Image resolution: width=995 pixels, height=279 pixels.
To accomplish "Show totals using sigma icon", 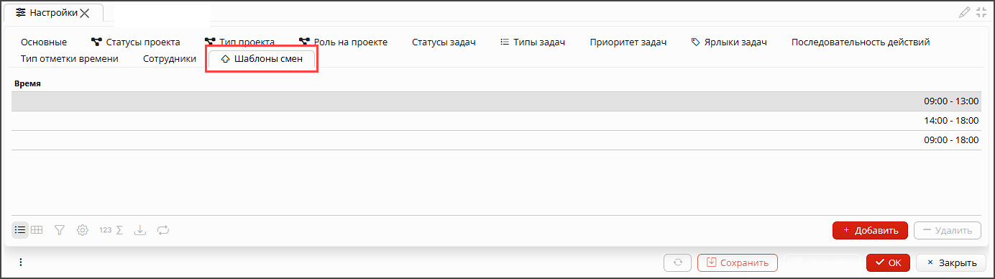I will (x=120, y=230).
